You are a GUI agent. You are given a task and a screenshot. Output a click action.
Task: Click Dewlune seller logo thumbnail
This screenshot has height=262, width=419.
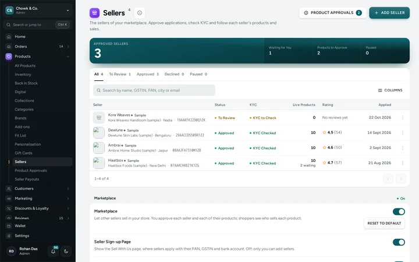coord(99,133)
